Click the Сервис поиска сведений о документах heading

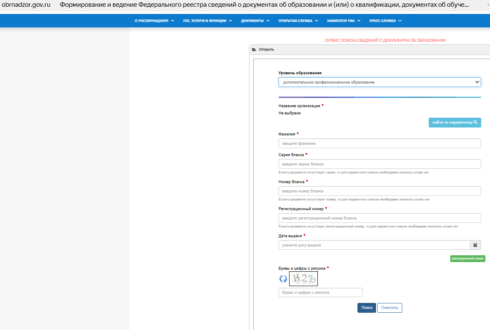point(385,41)
